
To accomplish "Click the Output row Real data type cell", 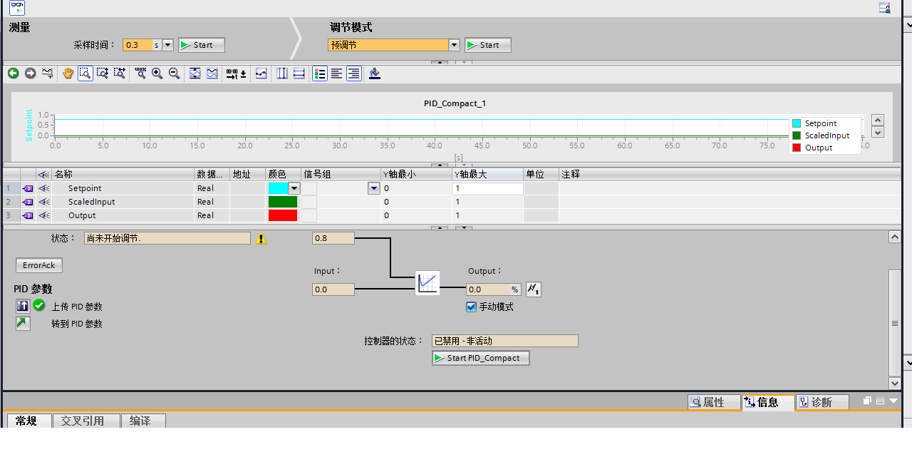I will (212, 215).
